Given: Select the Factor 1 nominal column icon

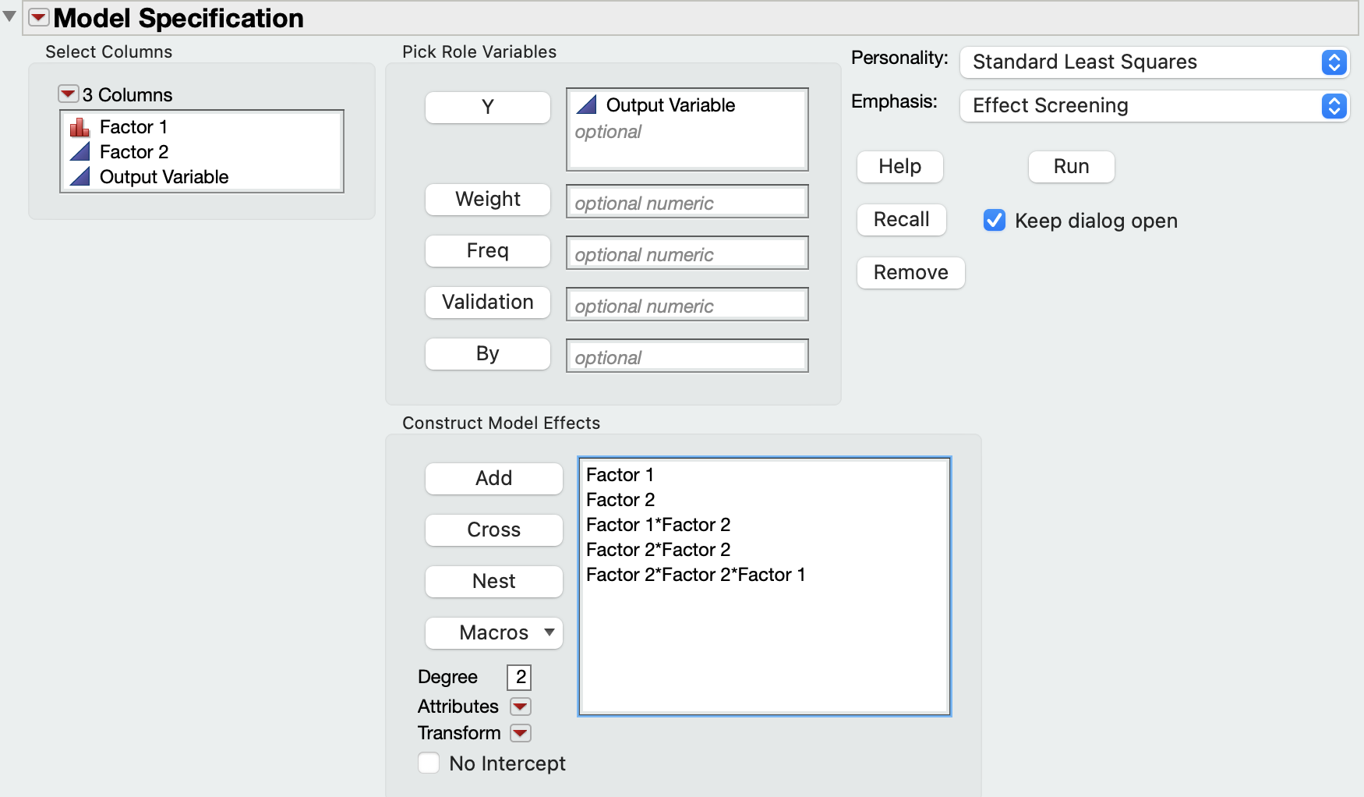Looking at the screenshot, I should pyautogui.click(x=80, y=127).
